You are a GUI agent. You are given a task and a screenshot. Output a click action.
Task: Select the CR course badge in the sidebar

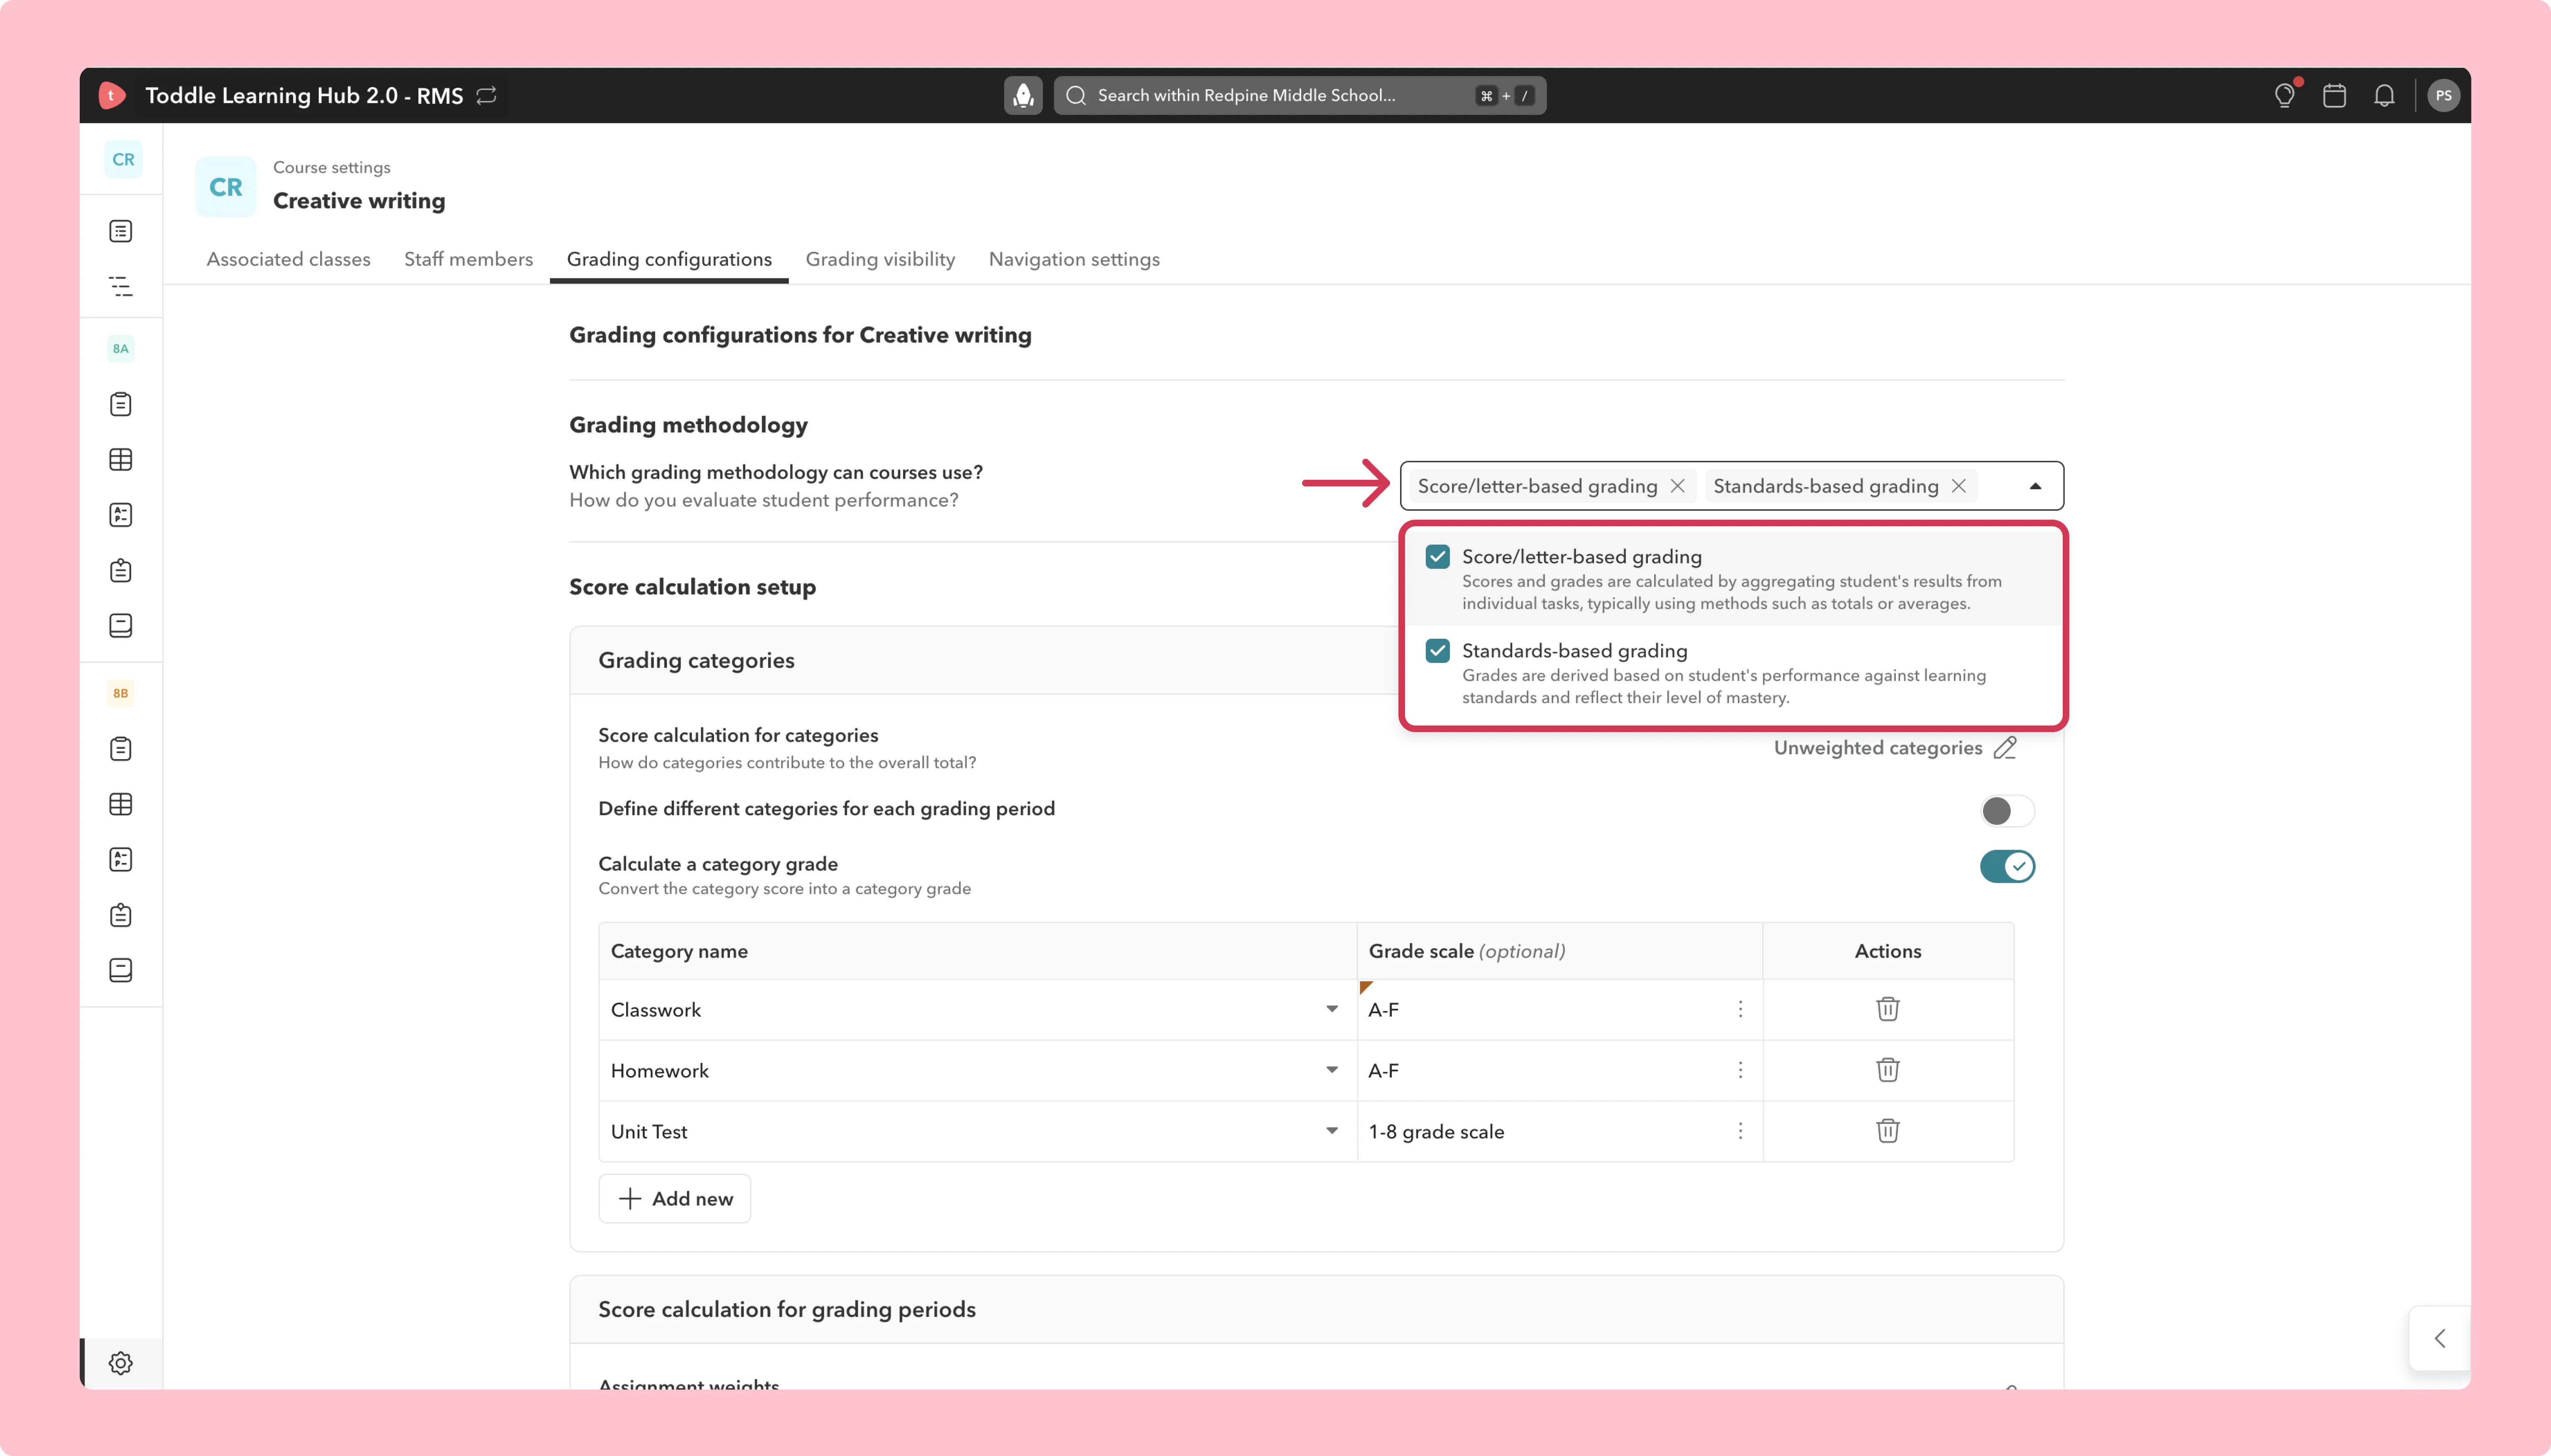[x=123, y=159]
